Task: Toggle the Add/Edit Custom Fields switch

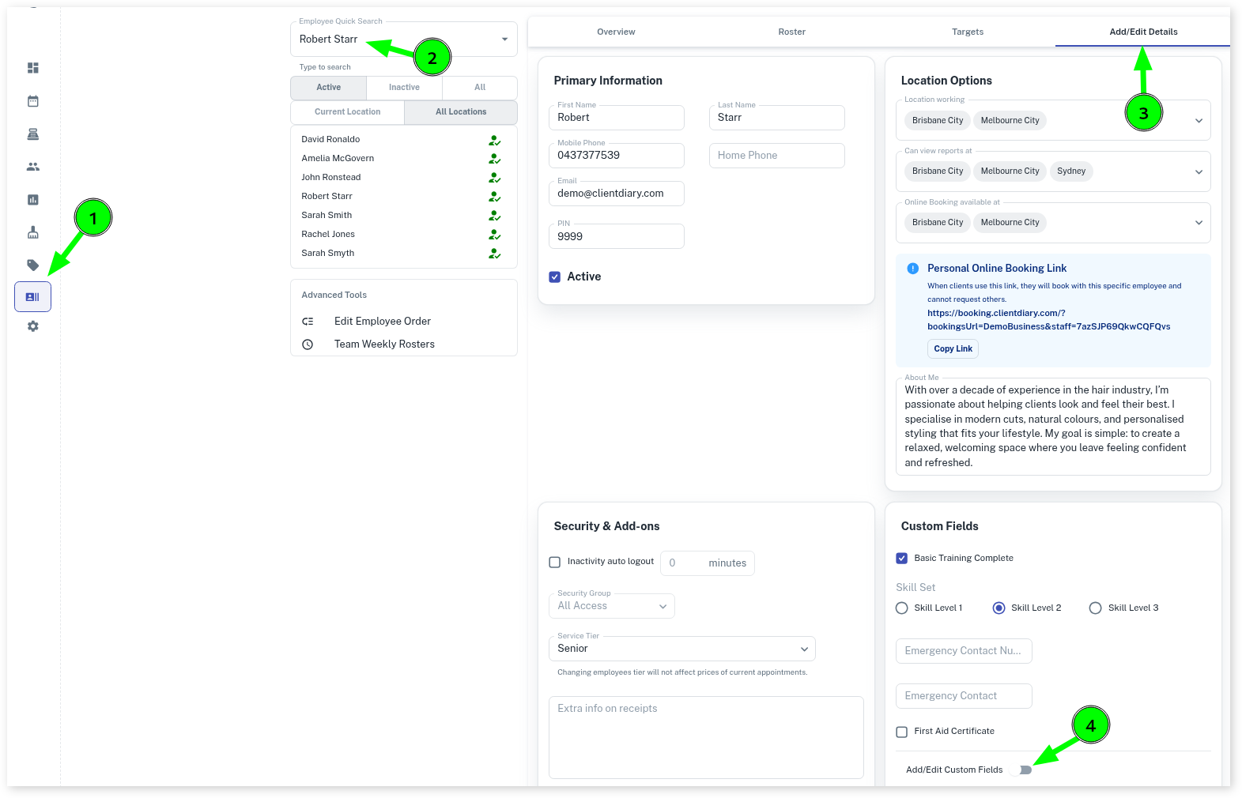Action: tap(1021, 770)
